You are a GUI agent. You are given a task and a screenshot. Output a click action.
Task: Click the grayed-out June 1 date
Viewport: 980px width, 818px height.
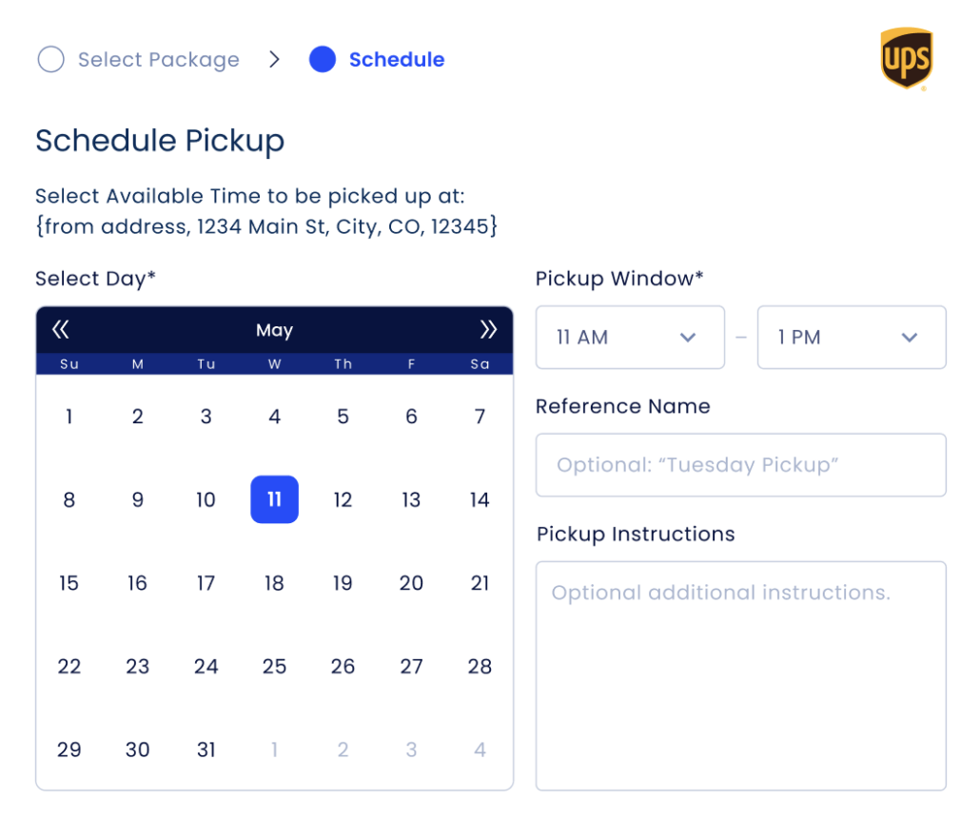coord(274,750)
